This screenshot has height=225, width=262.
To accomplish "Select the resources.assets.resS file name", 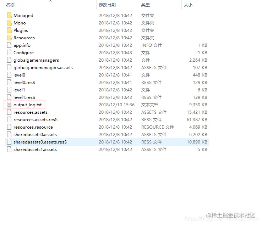I will [36, 120].
